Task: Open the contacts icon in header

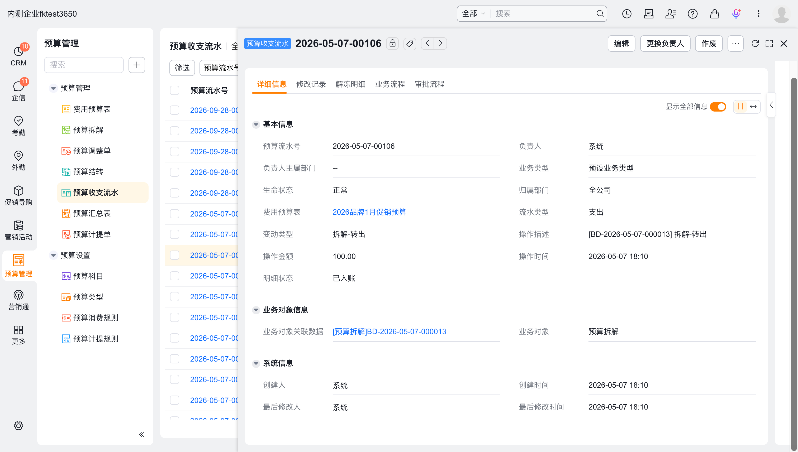Action: point(671,14)
